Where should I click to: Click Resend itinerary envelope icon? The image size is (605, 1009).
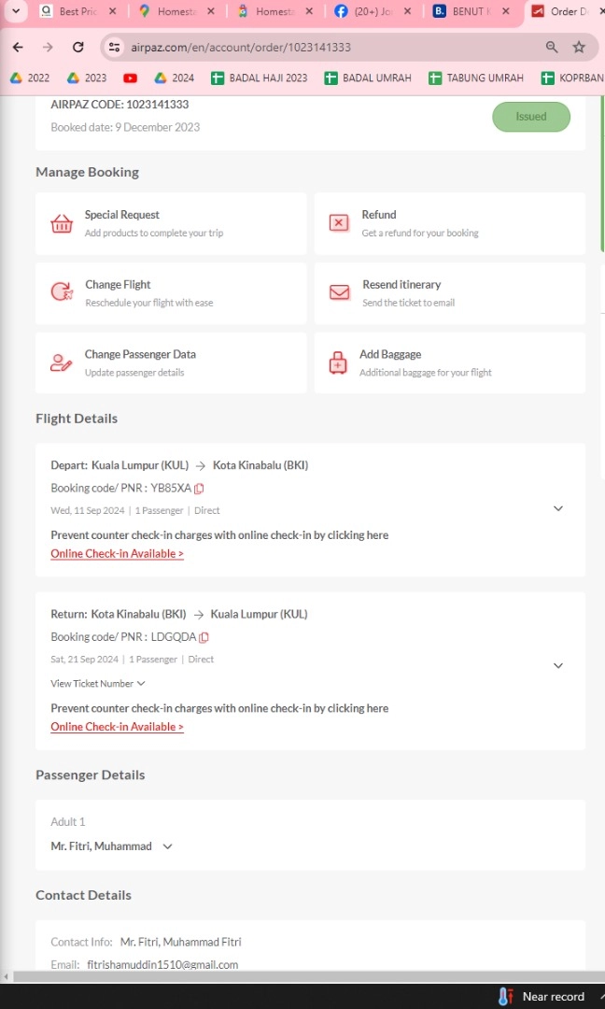tap(339, 292)
